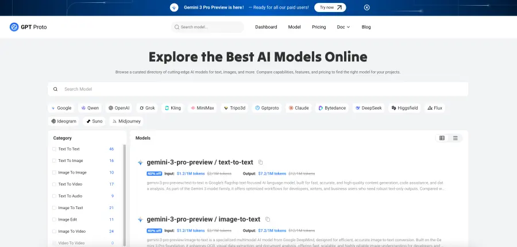
Task: Click the GPT Proto logo icon
Action: (x=14, y=27)
